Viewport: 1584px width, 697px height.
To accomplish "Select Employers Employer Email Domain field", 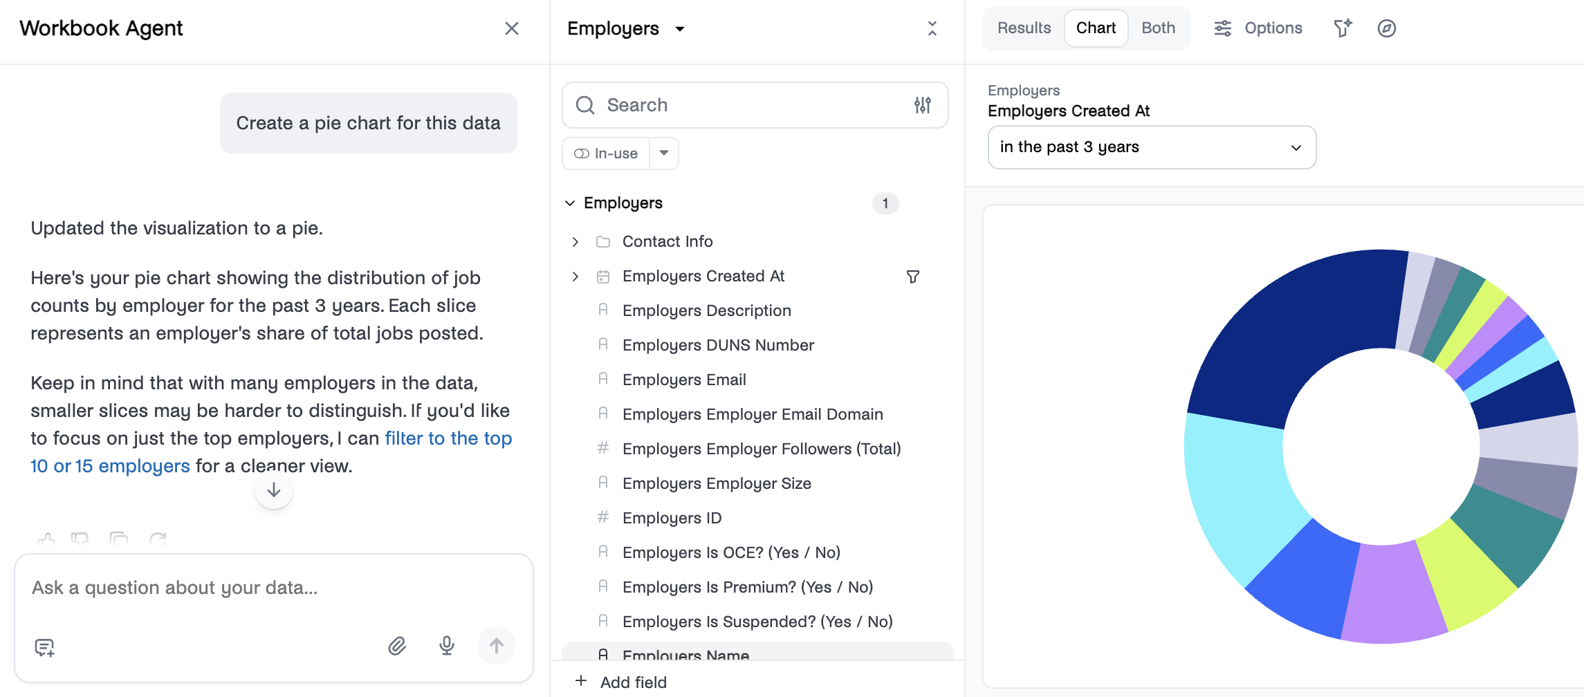I will (753, 415).
